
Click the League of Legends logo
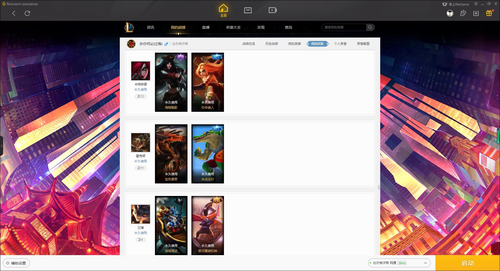[129, 27]
